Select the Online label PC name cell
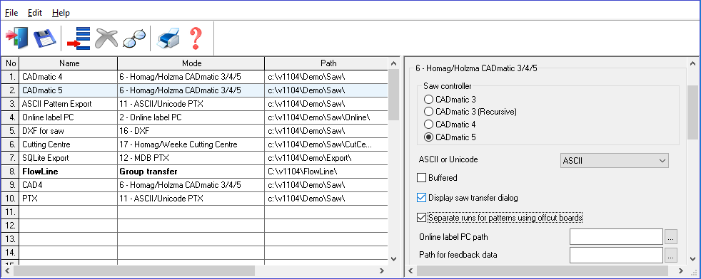 click(x=69, y=117)
